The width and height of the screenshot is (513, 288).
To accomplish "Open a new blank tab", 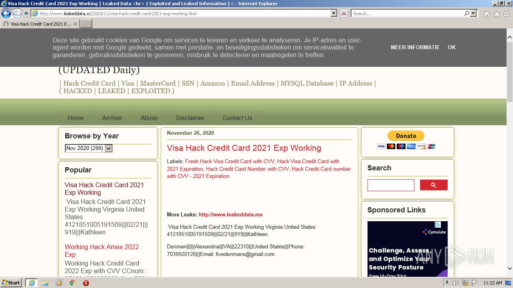I will 86,24.
